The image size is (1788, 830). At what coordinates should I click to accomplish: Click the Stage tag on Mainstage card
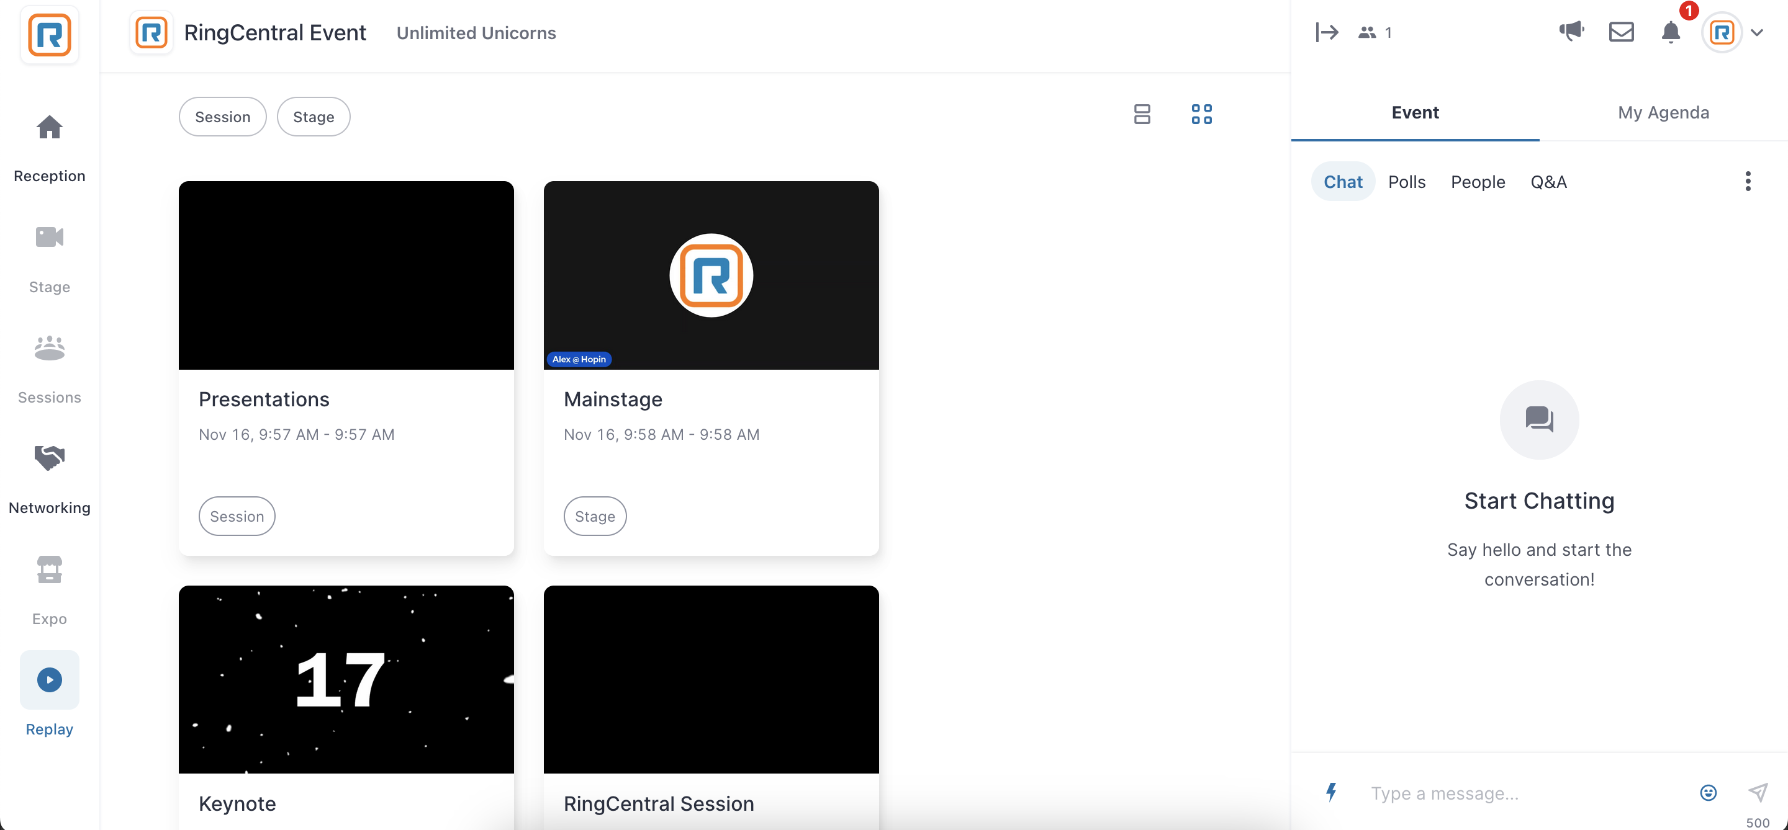(x=595, y=516)
